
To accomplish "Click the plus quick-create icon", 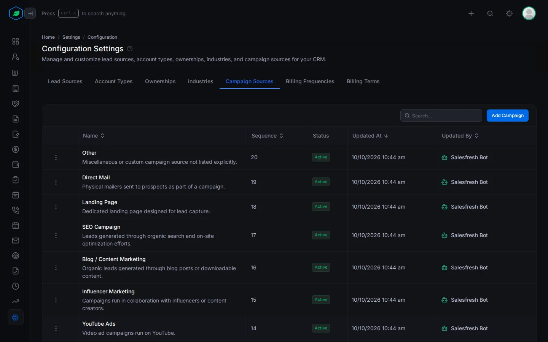I will [471, 13].
